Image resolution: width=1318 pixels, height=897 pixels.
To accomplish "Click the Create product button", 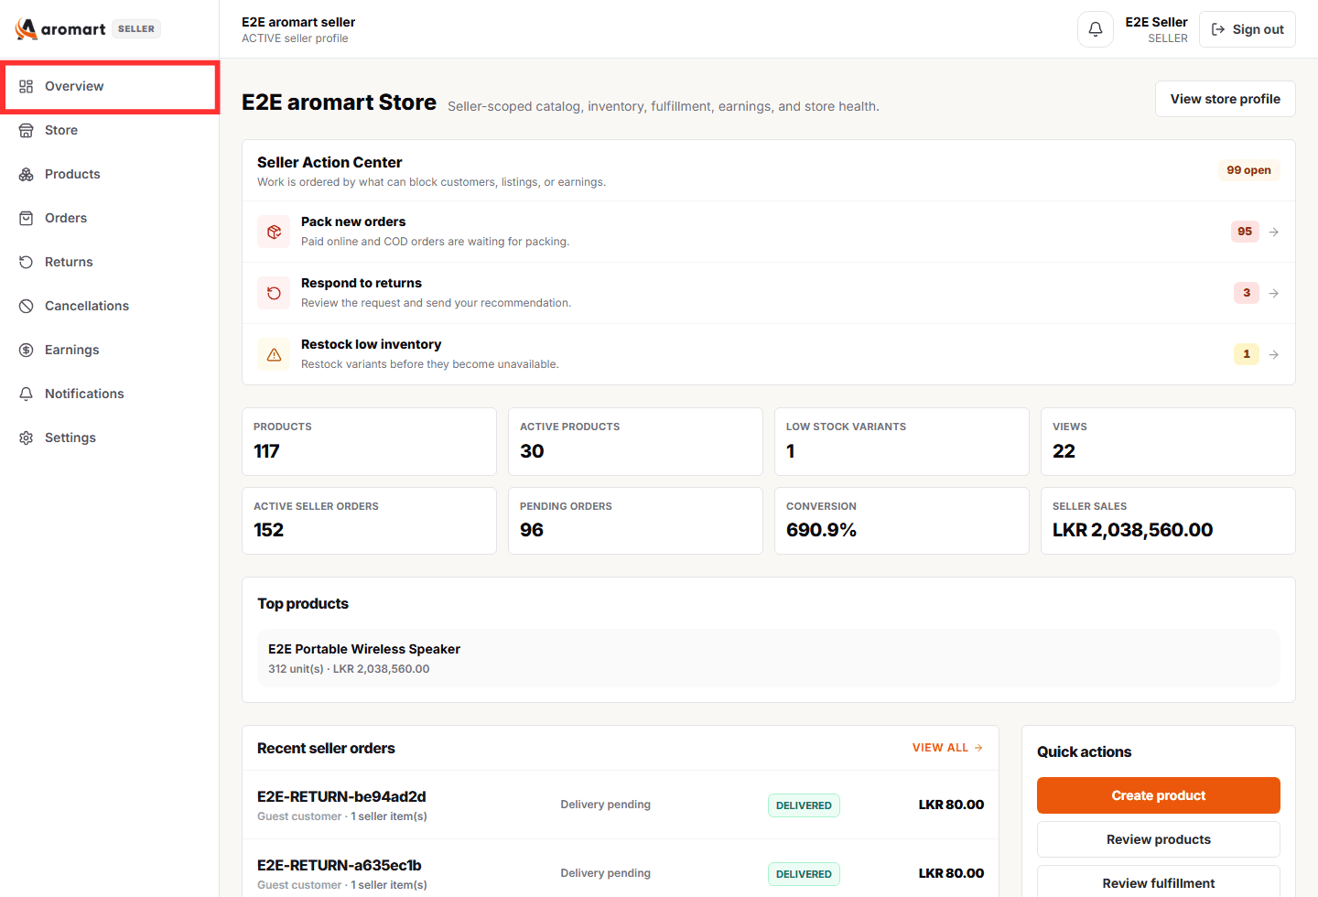I will tap(1158, 795).
